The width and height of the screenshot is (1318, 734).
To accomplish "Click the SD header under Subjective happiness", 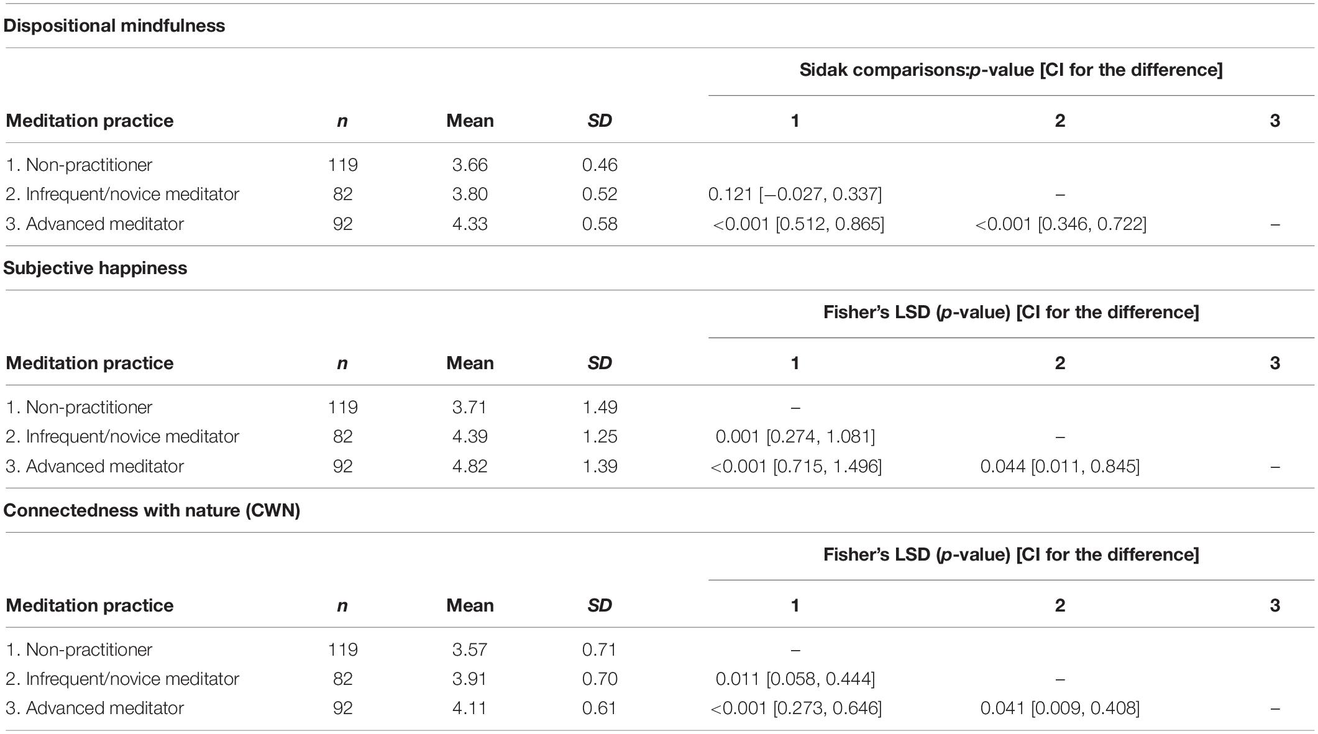I will pyautogui.click(x=600, y=363).
